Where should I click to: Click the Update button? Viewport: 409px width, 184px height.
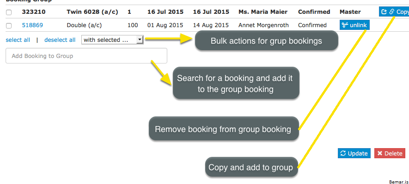tap(354, 153)
